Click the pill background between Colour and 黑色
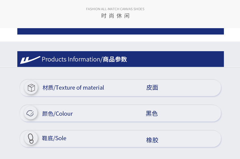 (109, 114)
